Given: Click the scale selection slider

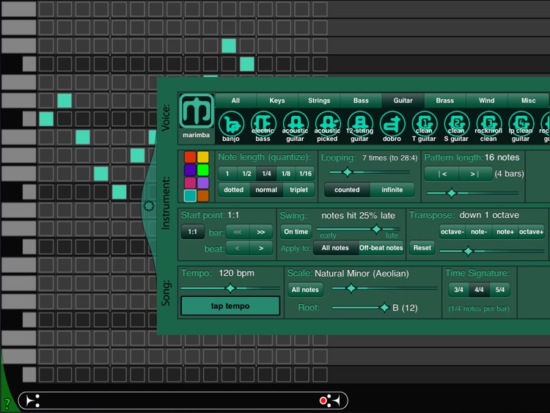Looking at the screenshot, I should [385, 288].
